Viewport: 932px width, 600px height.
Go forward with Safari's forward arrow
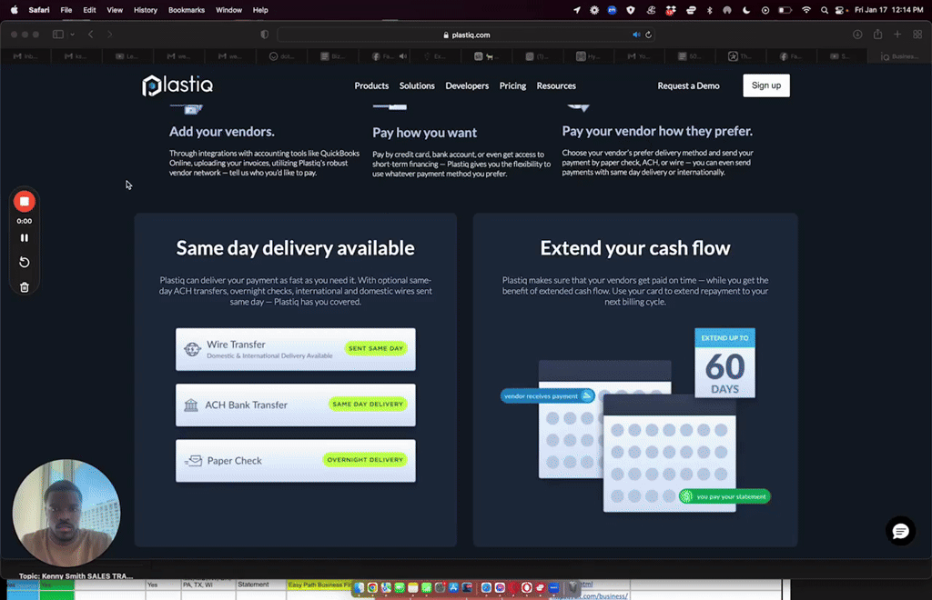[x=110, y=35]
